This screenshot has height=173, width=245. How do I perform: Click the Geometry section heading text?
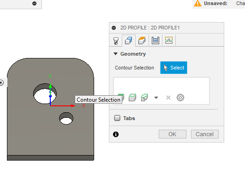point(133,54)
